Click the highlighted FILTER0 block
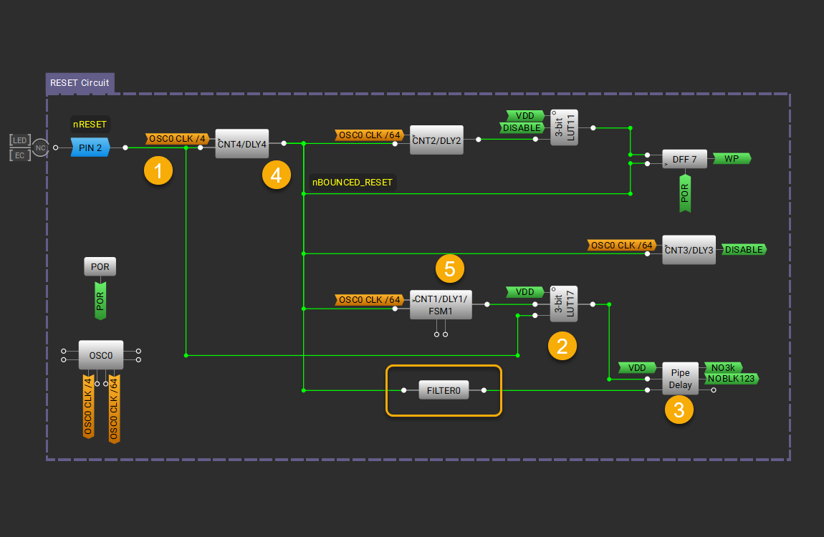Screen dimensions: 824x537 (444, 391)
